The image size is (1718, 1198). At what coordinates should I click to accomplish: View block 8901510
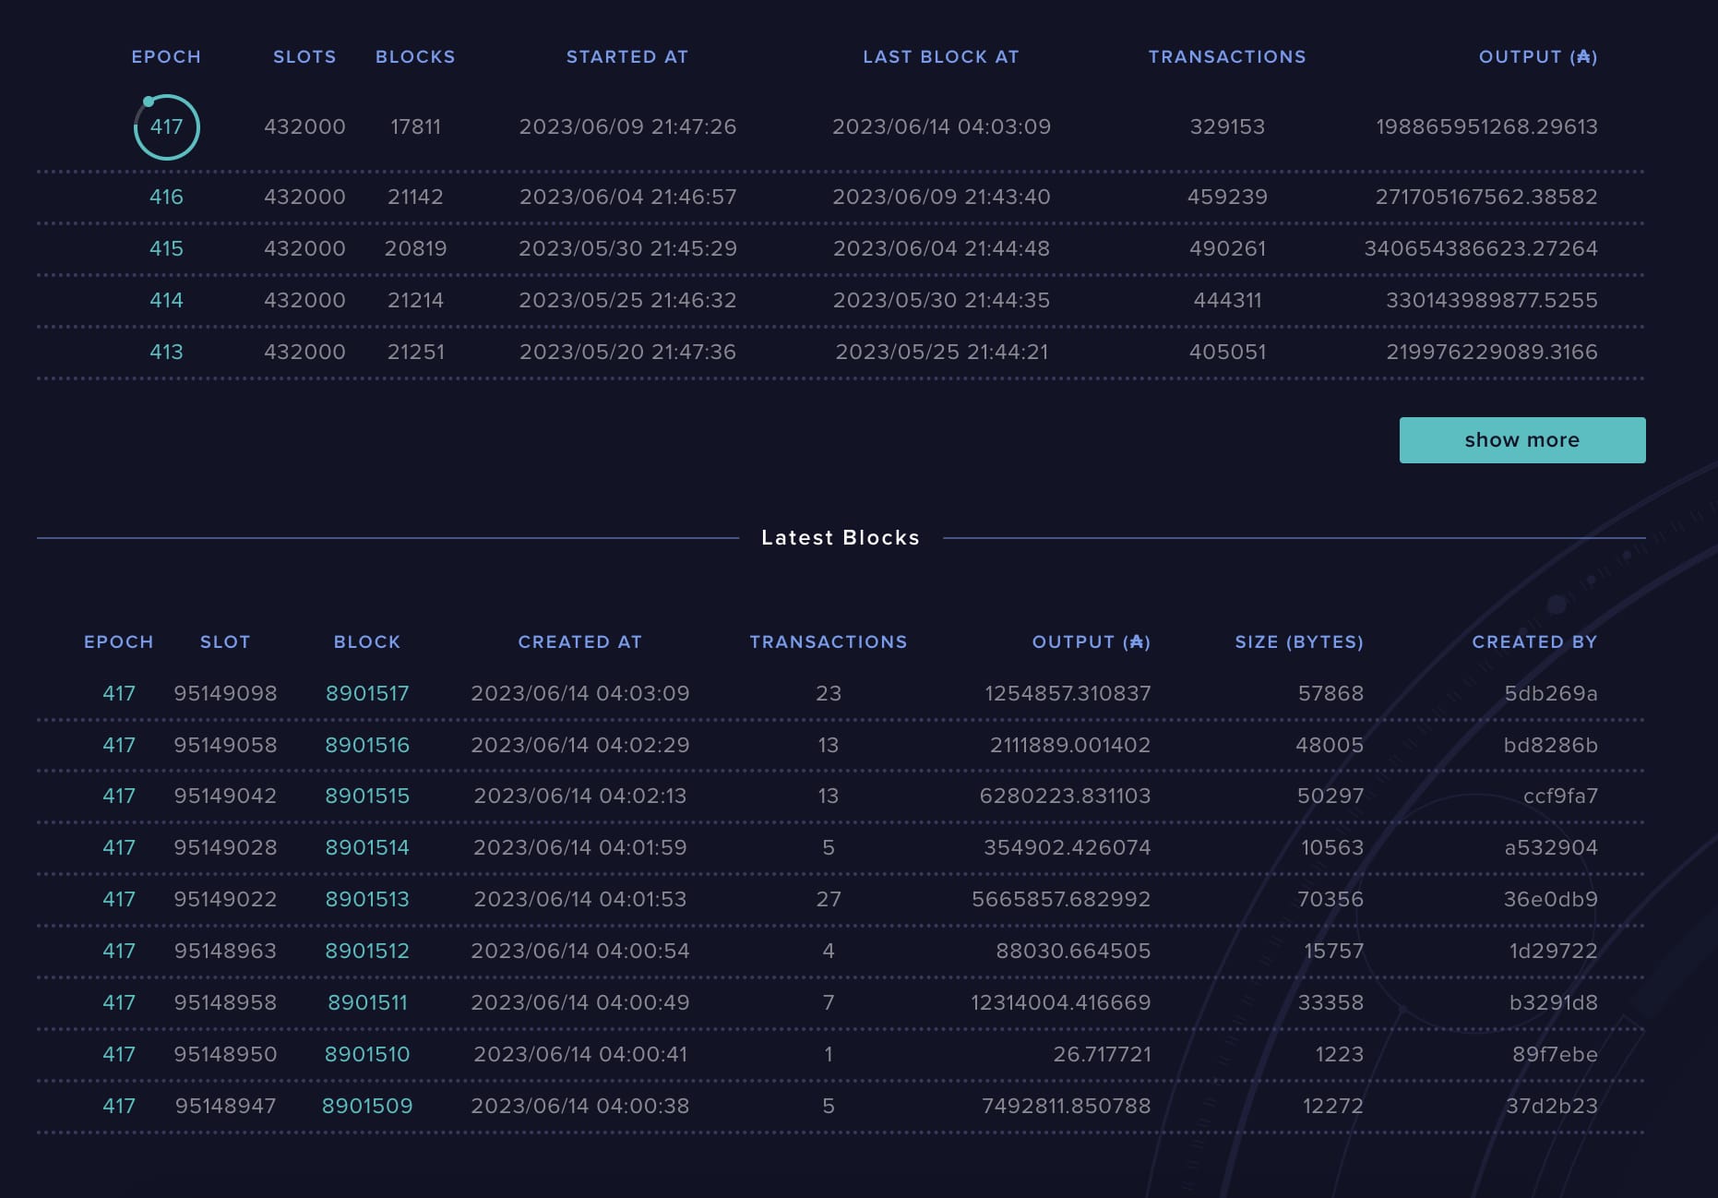point(368,1054)
